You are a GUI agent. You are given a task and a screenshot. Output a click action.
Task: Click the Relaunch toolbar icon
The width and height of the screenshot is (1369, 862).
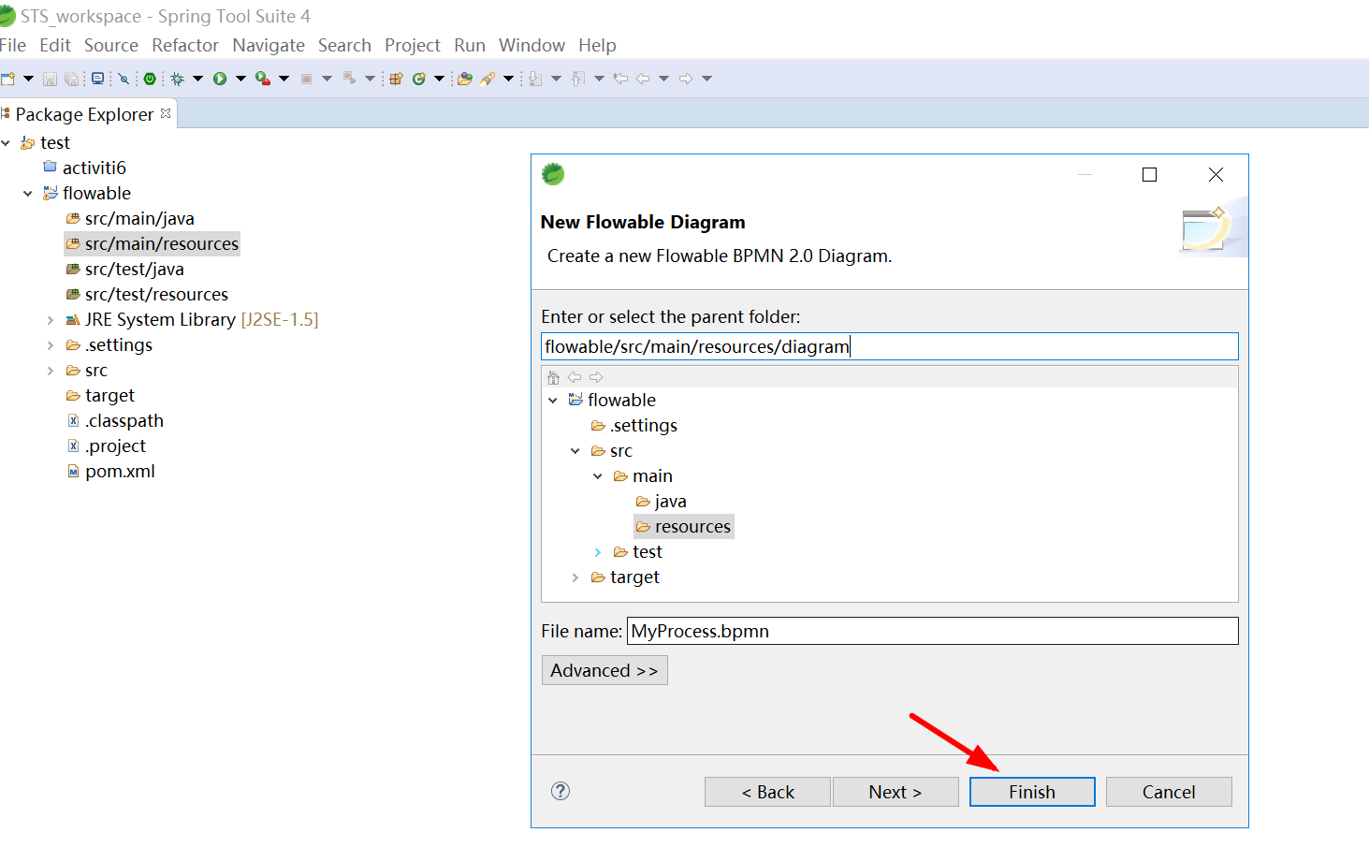pos(349,79)
